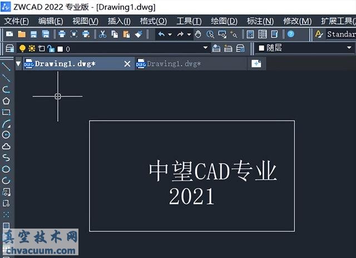
Task: Close the active Drawing1.dwg tab
Action: coord(127,64)
